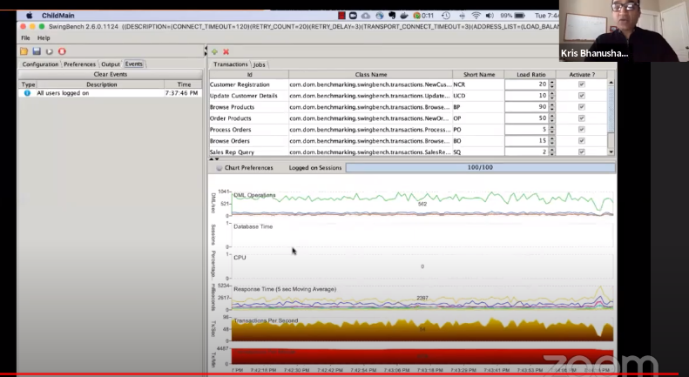The image size is (689, 377).
Task: Open the Help menu
Action: point(44,37)
